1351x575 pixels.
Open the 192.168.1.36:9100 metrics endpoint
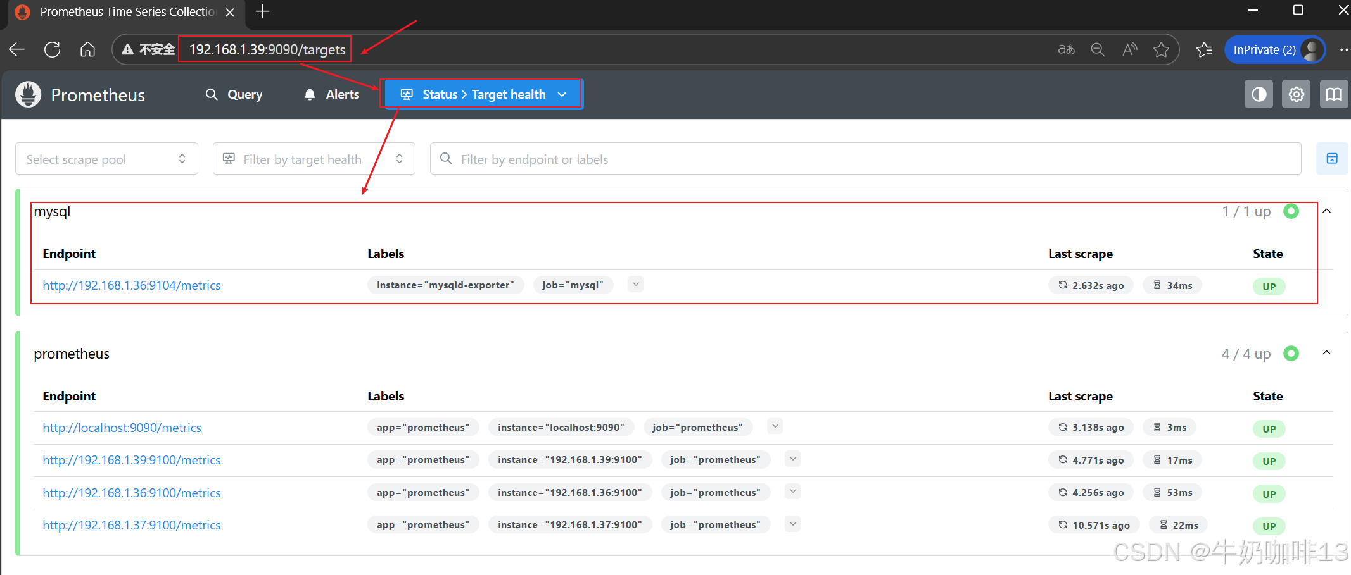[132, 493]
